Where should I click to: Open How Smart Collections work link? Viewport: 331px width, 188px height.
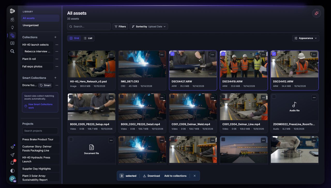(40, 106)
